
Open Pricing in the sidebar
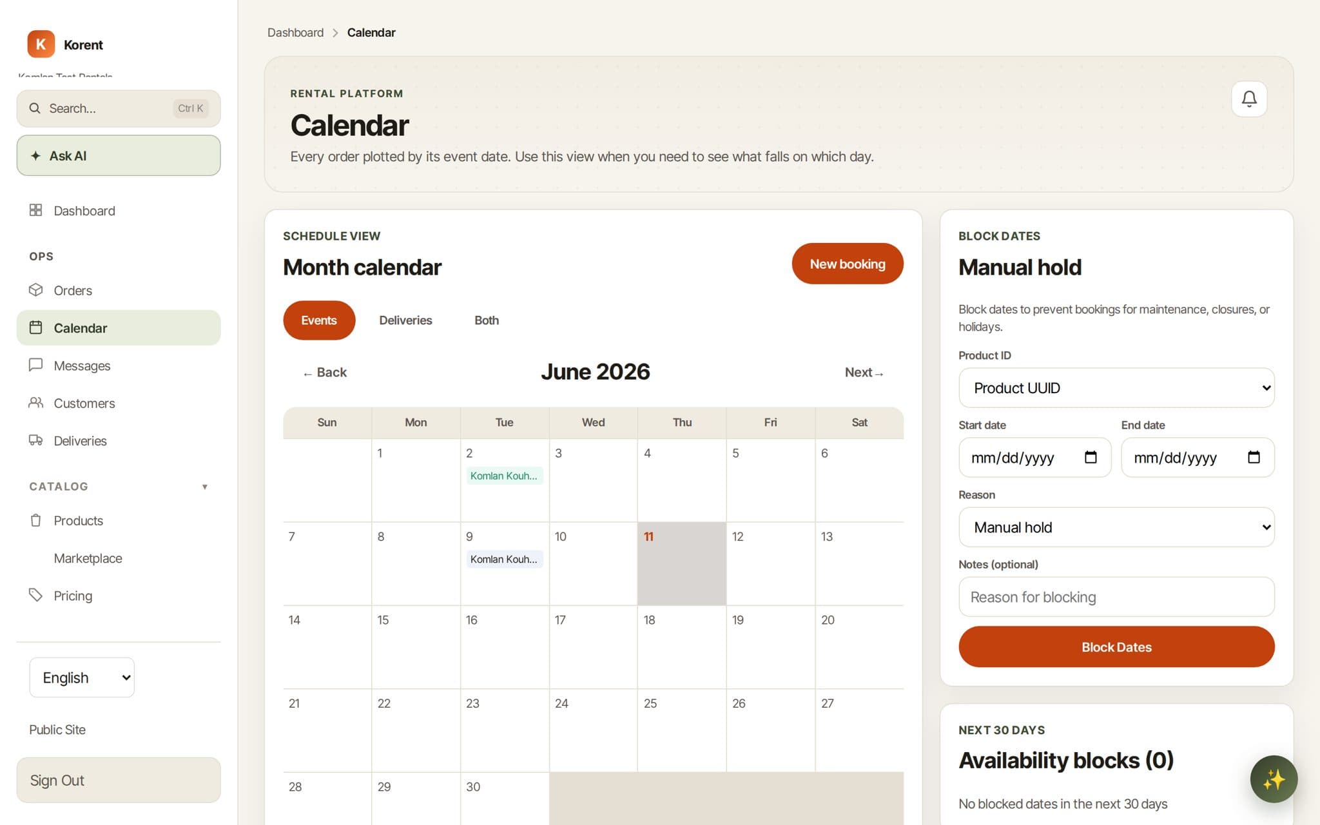click(x=119, y=596)
